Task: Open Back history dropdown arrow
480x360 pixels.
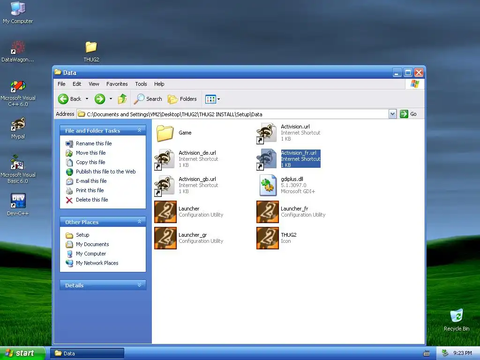Action: point(87,99)
